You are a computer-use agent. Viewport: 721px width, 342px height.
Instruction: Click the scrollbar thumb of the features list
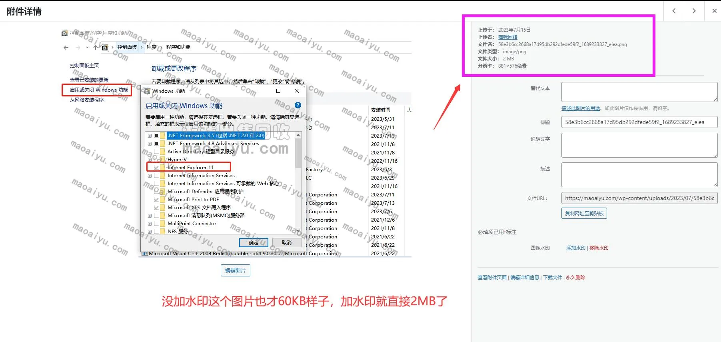coord(298,154)
